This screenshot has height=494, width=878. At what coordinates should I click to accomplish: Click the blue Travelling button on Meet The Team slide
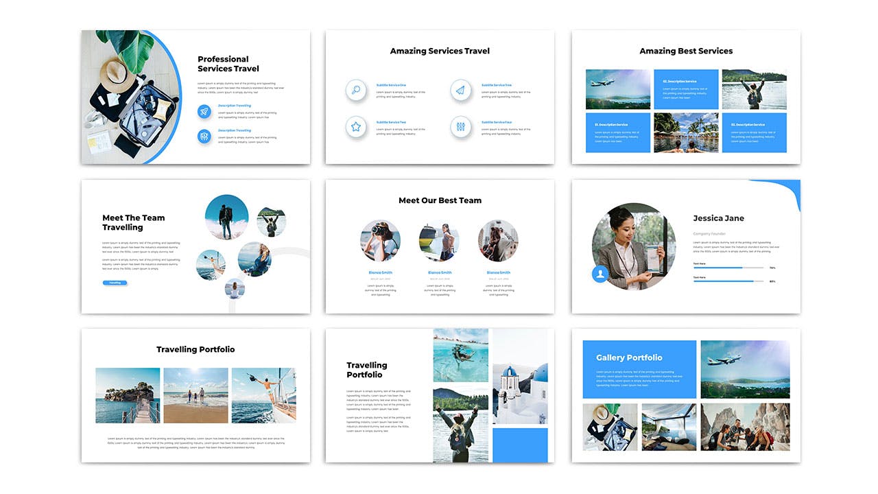point(115,283)
